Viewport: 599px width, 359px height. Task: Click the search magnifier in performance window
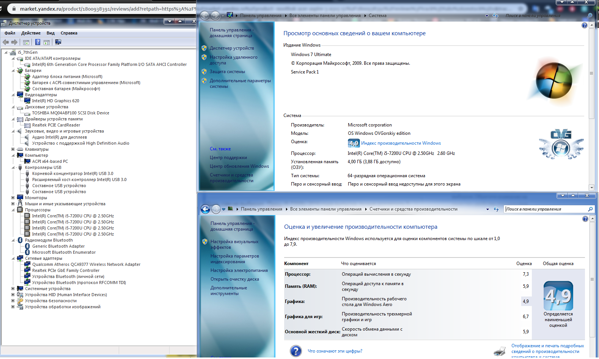[590, 209]
